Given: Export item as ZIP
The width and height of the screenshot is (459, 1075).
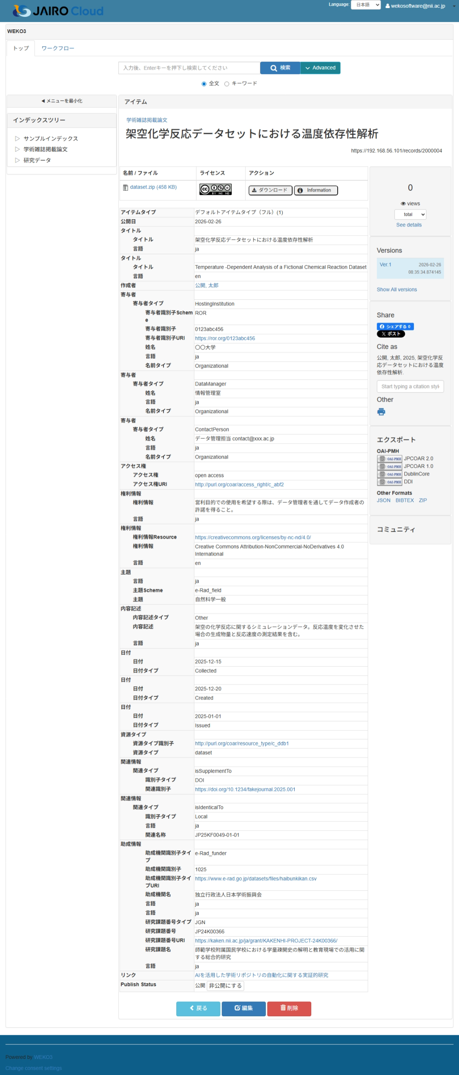Looking at the screenshot, I should [423, 500].
